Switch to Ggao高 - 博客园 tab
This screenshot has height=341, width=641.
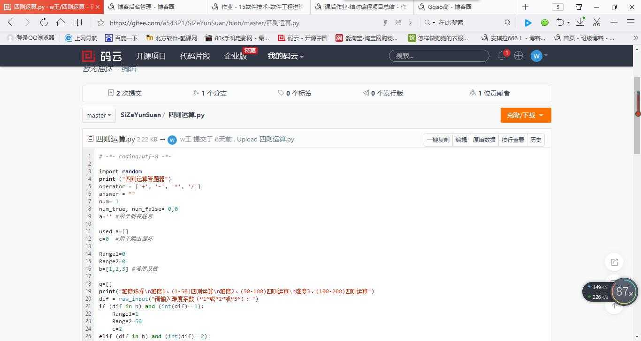465,7
